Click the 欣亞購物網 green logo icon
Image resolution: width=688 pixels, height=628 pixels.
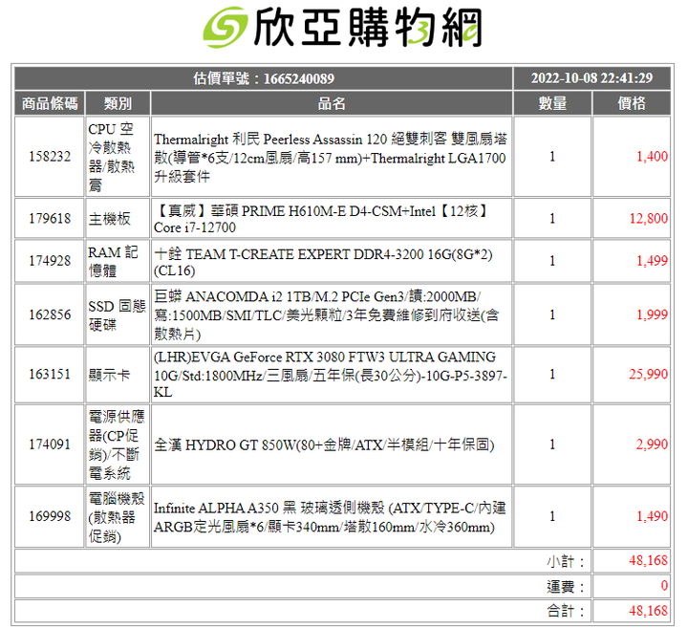(226, 27)
